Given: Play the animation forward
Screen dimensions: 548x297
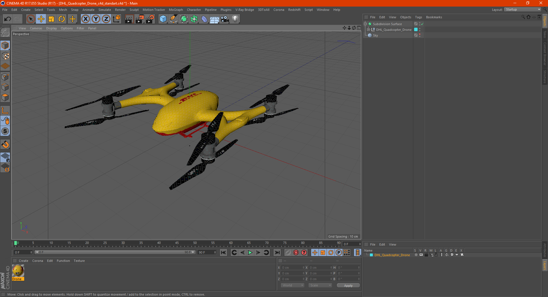Looking at the screenshot, I should click(250, 252).
